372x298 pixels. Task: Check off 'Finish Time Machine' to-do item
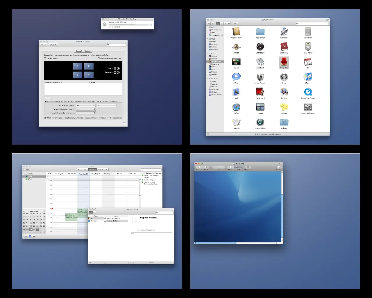click(142, 175)
